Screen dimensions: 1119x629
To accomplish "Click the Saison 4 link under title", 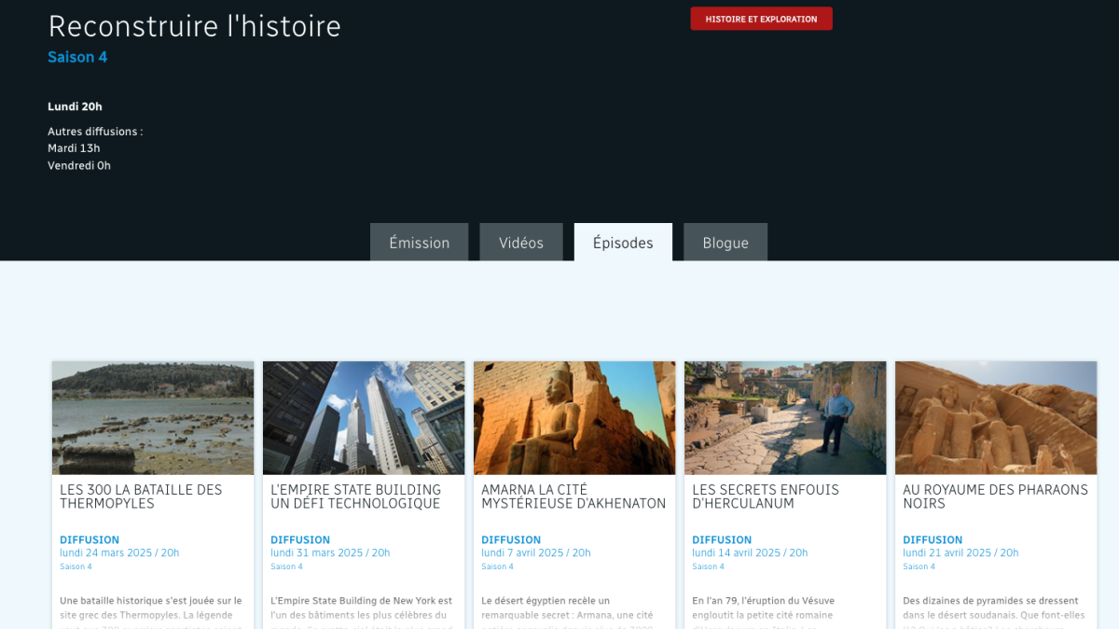I will [77, 57].
